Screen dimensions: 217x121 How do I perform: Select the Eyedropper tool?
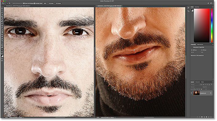tap(2, 19)
